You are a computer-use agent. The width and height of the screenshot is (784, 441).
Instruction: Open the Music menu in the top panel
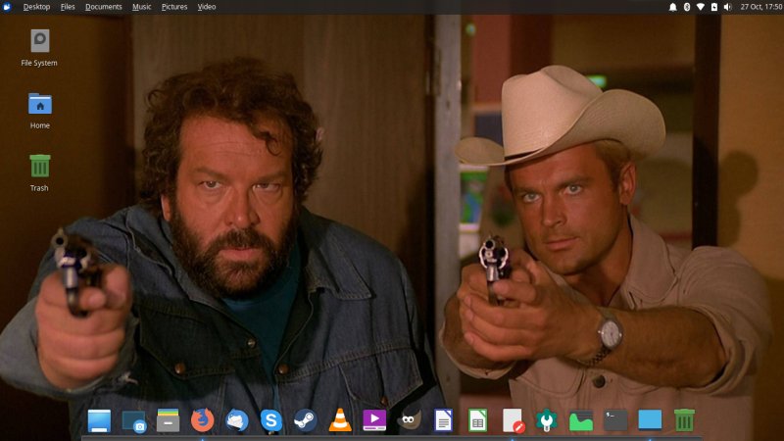coord(141,7)
